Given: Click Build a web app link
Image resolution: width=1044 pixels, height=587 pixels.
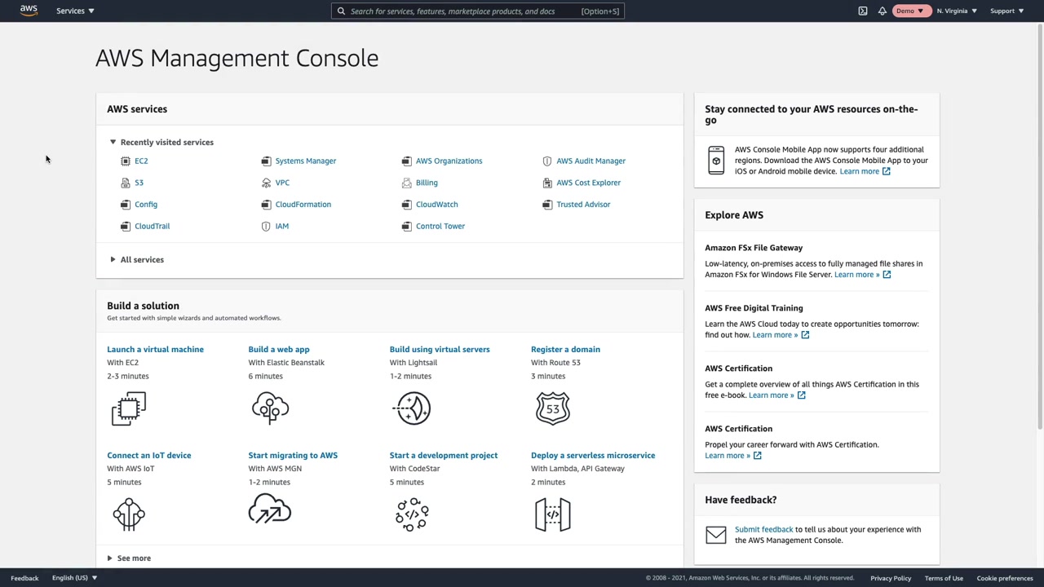Looking at the screenshot, I should coord(279,350).
